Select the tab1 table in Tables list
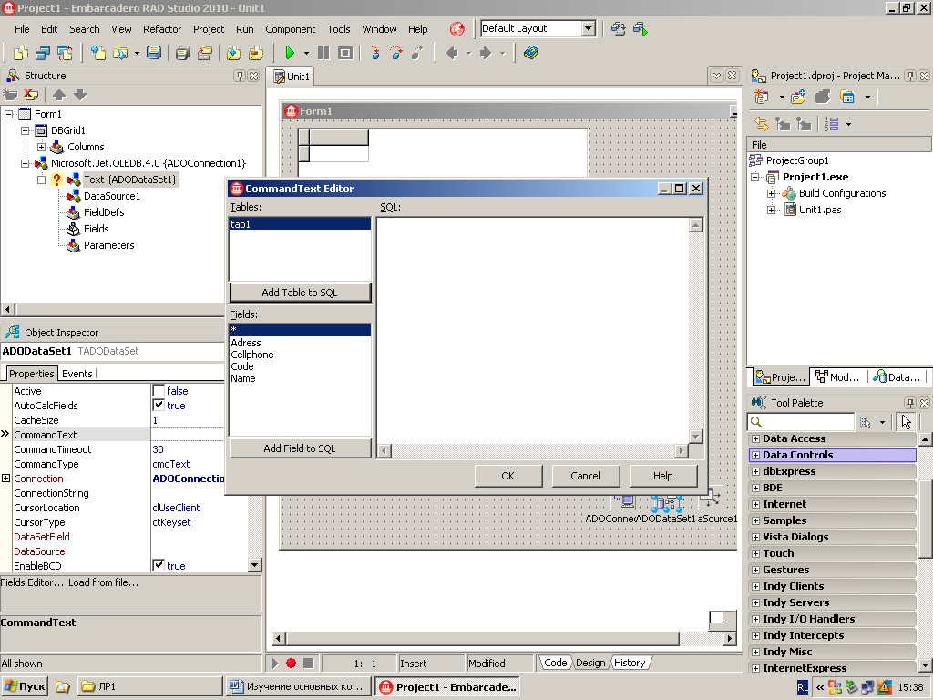This screenshot has height=700, width=933. [300, 224]
